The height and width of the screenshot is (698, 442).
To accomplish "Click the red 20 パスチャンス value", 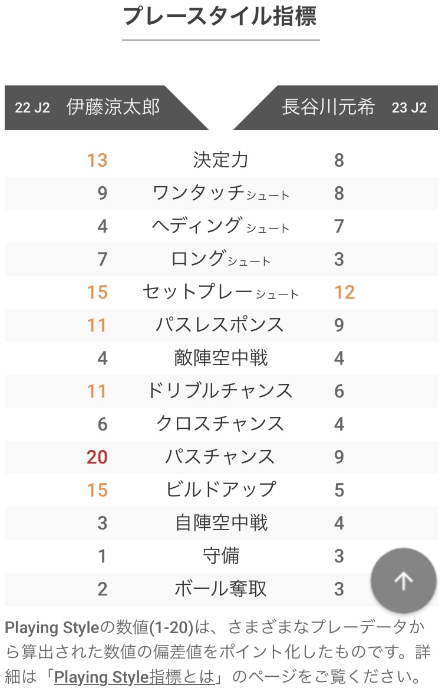I will 97,457.
